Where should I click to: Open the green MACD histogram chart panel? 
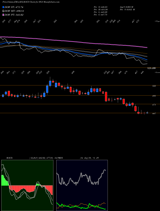(27, 185)
